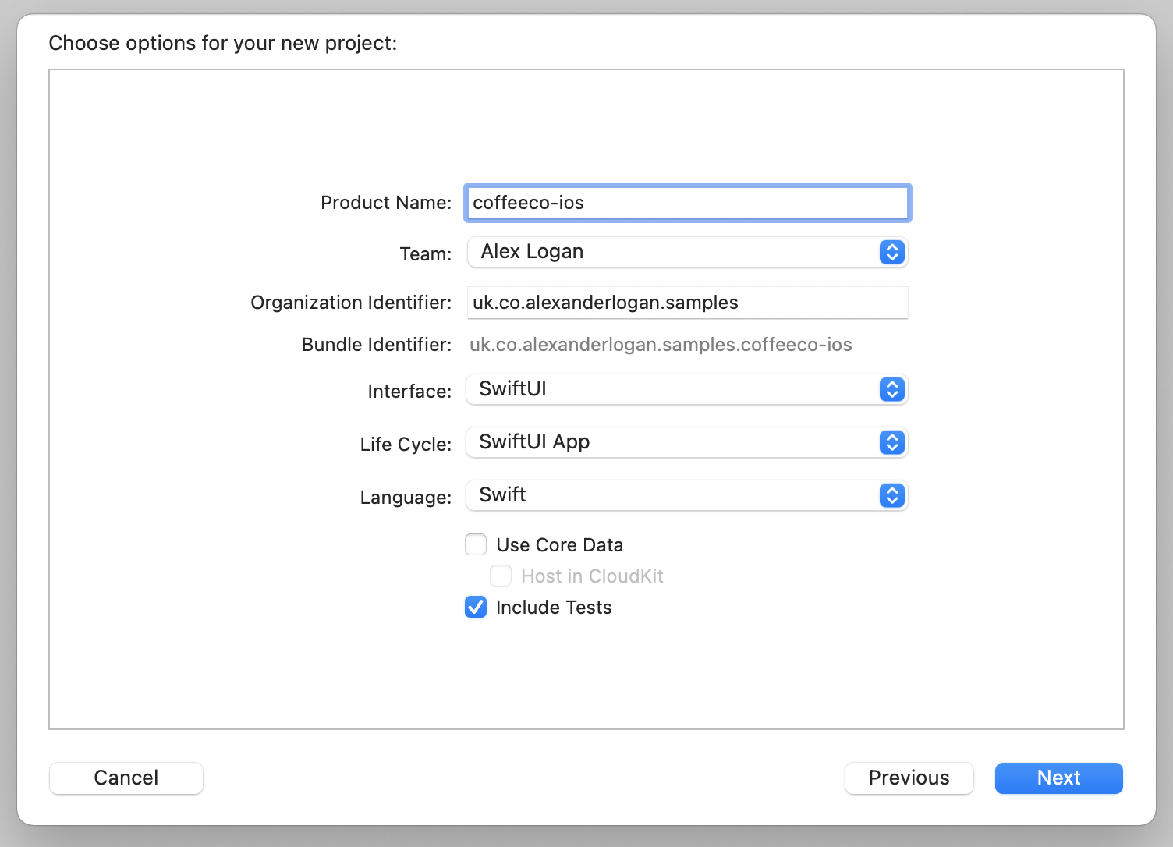Click the Product Name text field
The image size is (1173, 847).
click(x=686, y=203)
